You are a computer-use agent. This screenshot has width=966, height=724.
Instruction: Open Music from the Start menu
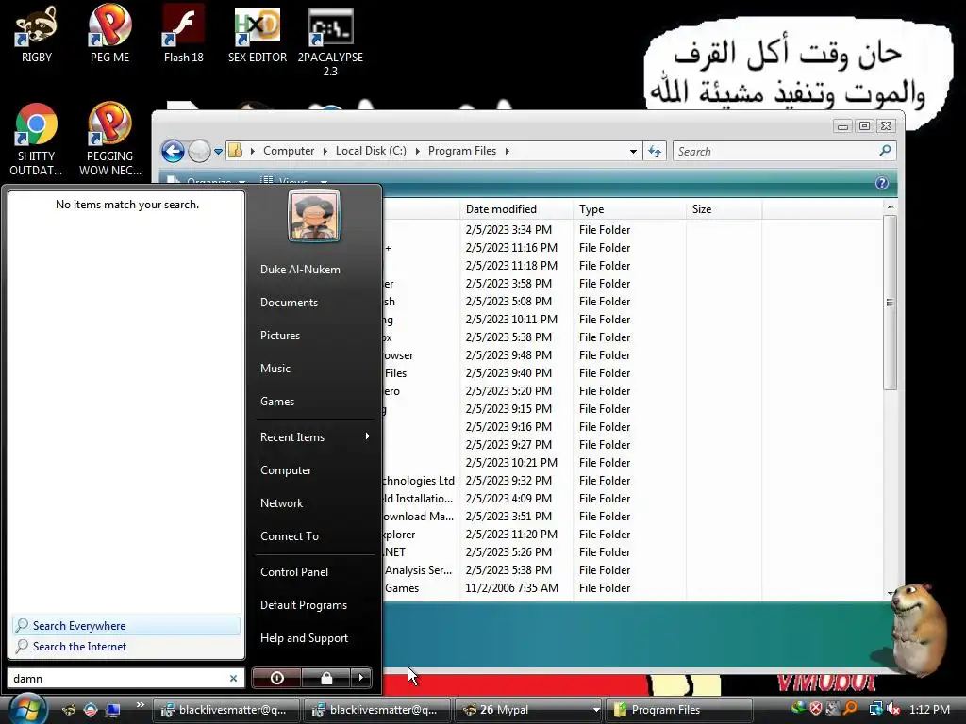click(x=275, y=369)
